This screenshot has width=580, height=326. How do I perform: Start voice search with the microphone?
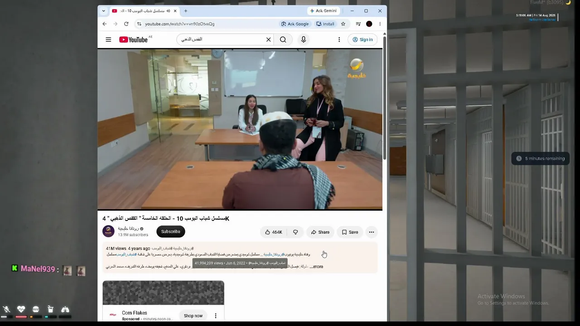(304, 39)
